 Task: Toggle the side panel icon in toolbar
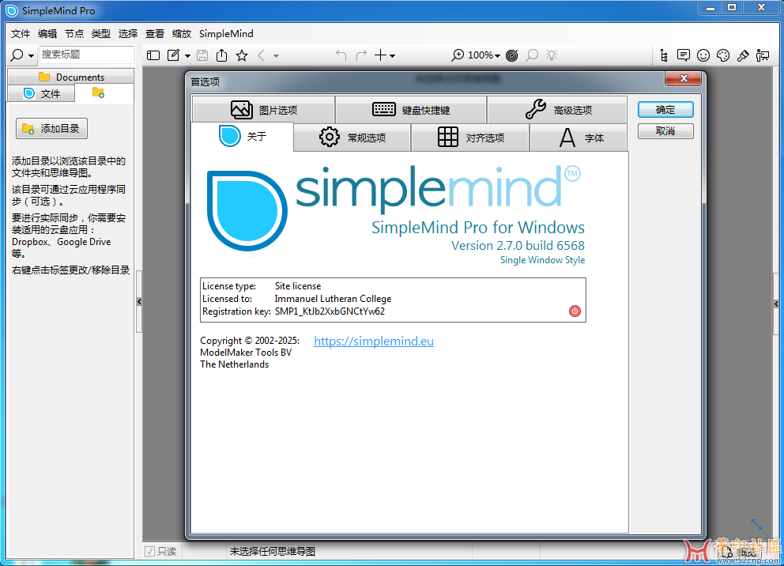(x=153, y=55)
